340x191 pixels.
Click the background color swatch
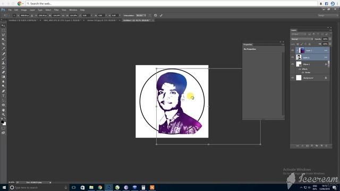click(5, 124)
